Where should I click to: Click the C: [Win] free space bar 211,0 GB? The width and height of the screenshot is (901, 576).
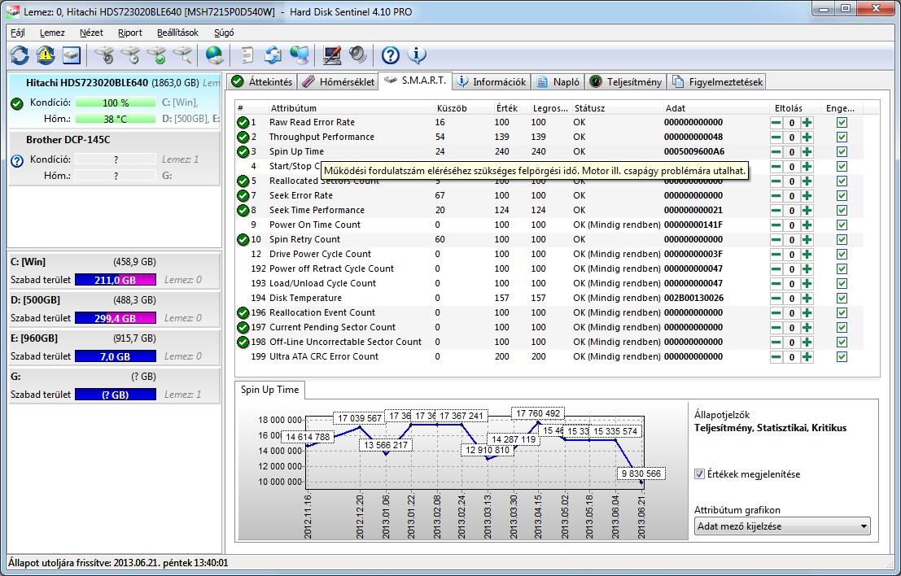click(116, 280)
